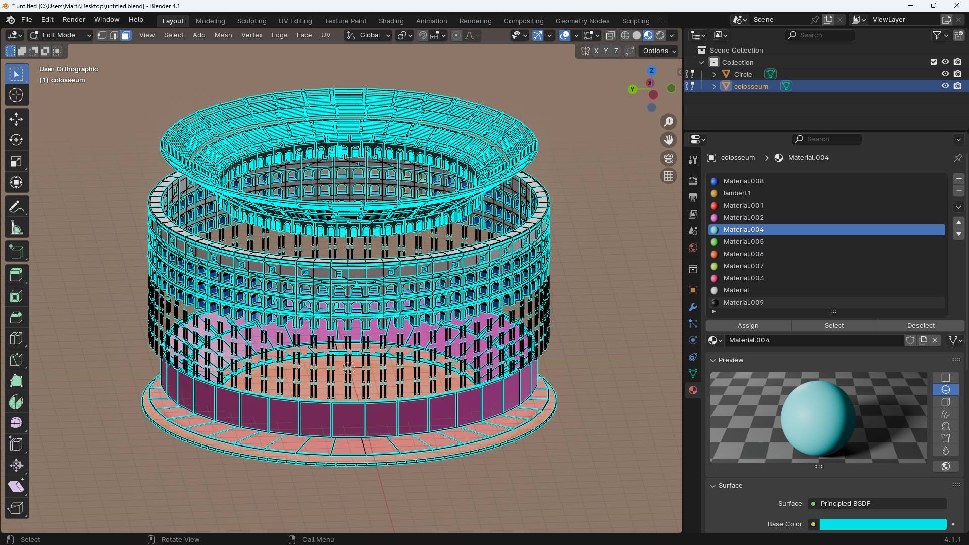Open the Modifiers properties tab
The image size is (969, 545).
click(x=693, y=307)
